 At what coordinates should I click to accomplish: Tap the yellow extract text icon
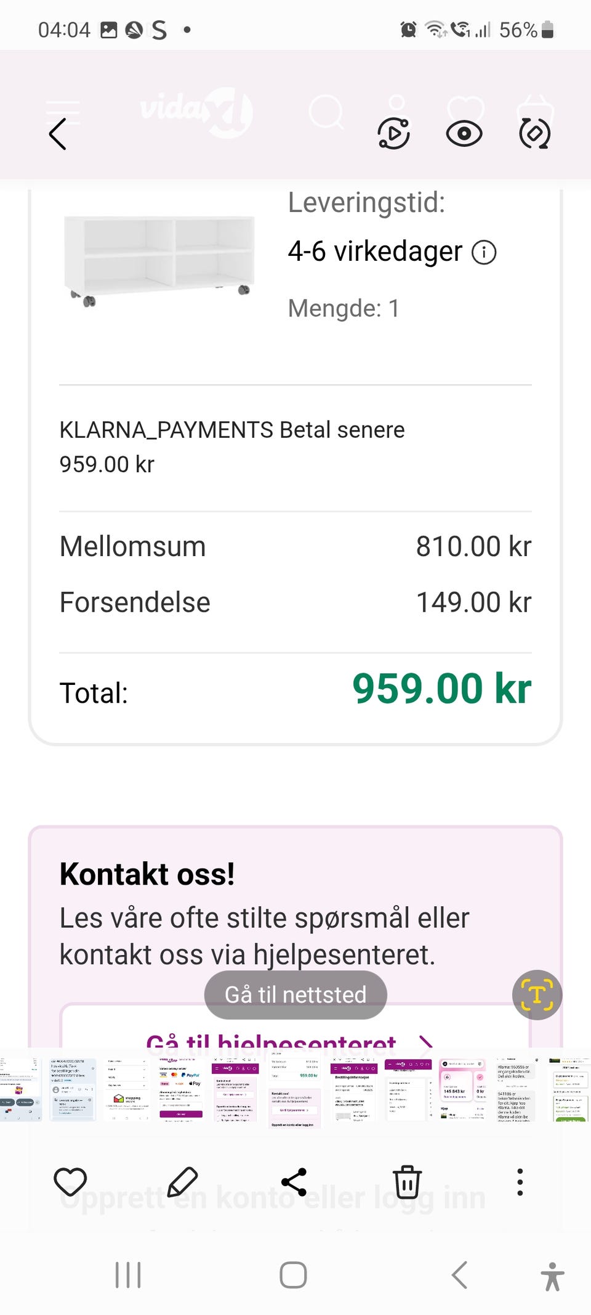click(x=537, y=995)
